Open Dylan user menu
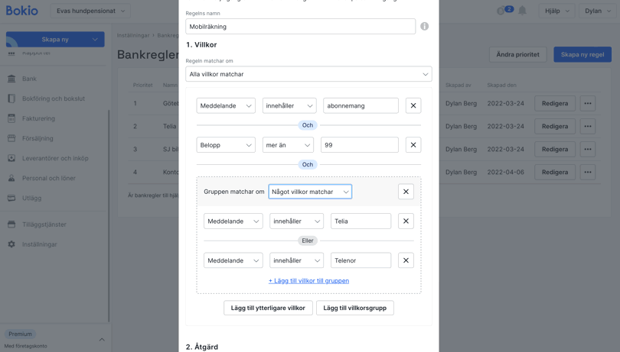 598,11
